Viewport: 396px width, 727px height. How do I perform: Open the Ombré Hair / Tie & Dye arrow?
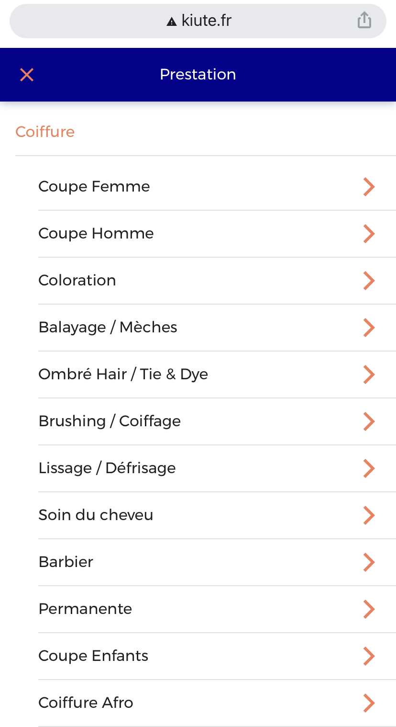coord(368,375)
